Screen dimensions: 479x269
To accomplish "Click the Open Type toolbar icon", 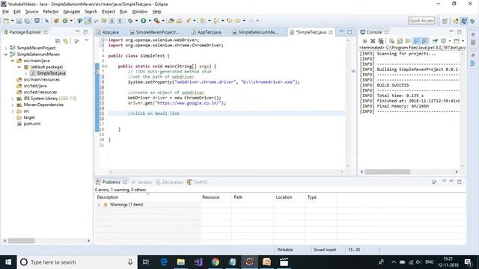I will click(171, 21).
